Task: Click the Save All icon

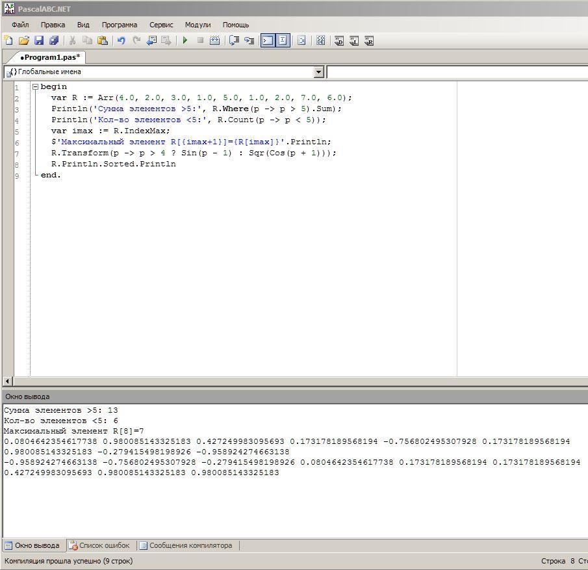Action: click(x=54, y=40)
